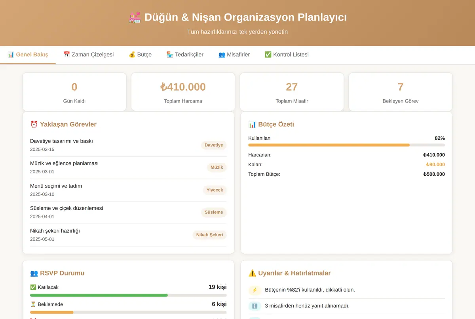Click the date 2025-03-01
The width and height of the screenshot is (475, 319).
click(x=42, y=172)
